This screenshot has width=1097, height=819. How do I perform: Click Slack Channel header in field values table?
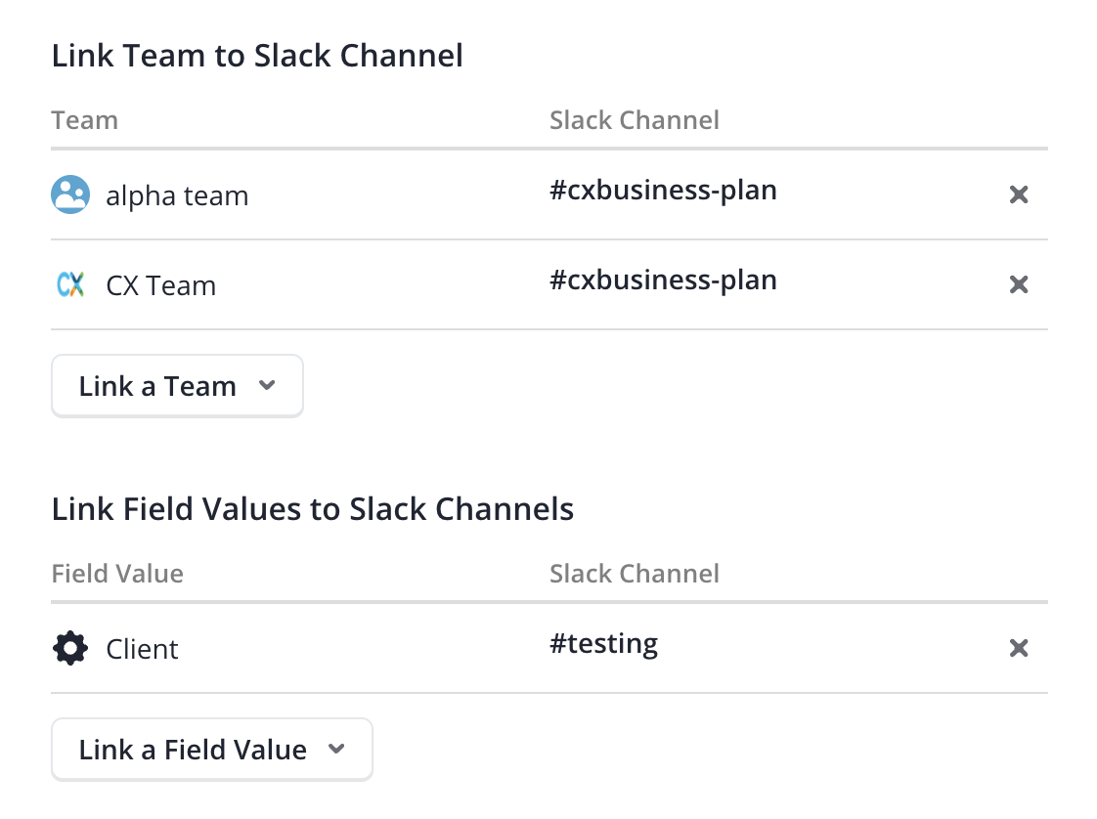[634, 574]
